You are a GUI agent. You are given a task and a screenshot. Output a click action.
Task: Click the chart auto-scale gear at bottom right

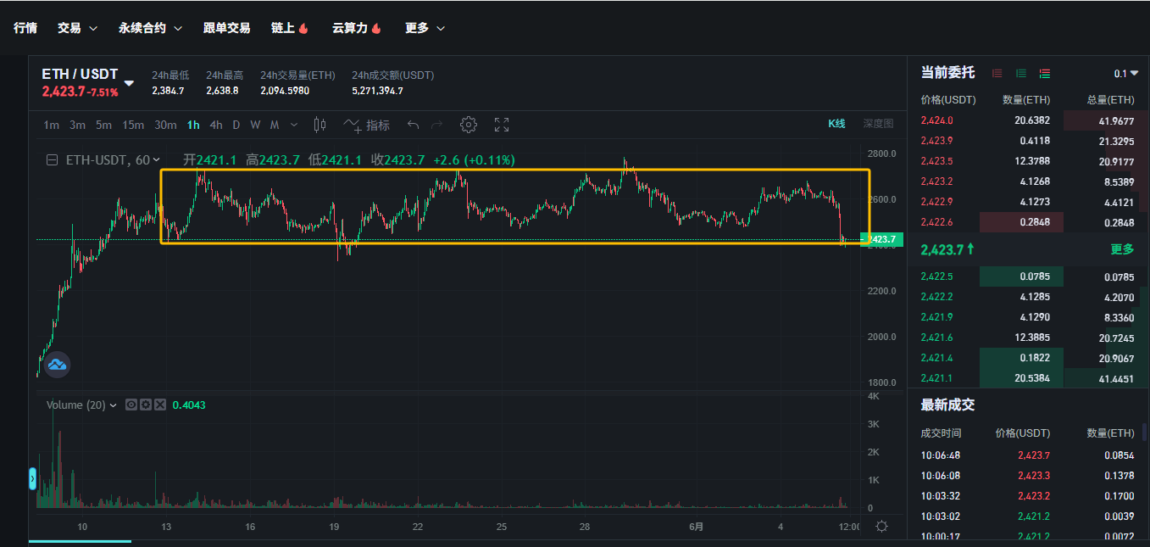[x=881, y=527]
